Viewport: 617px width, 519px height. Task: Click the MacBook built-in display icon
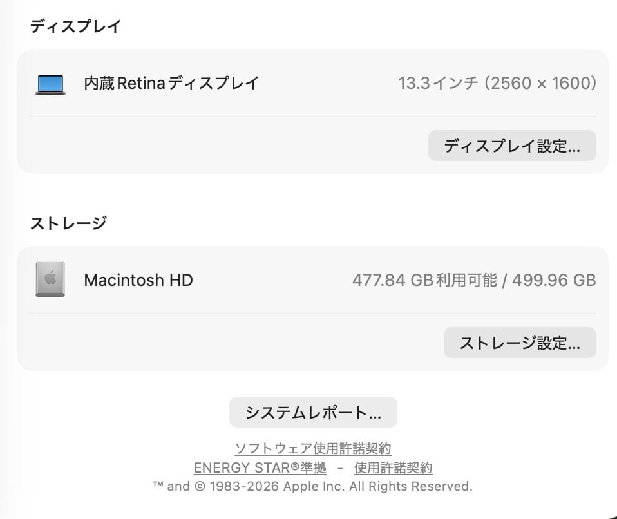(50, 84)
